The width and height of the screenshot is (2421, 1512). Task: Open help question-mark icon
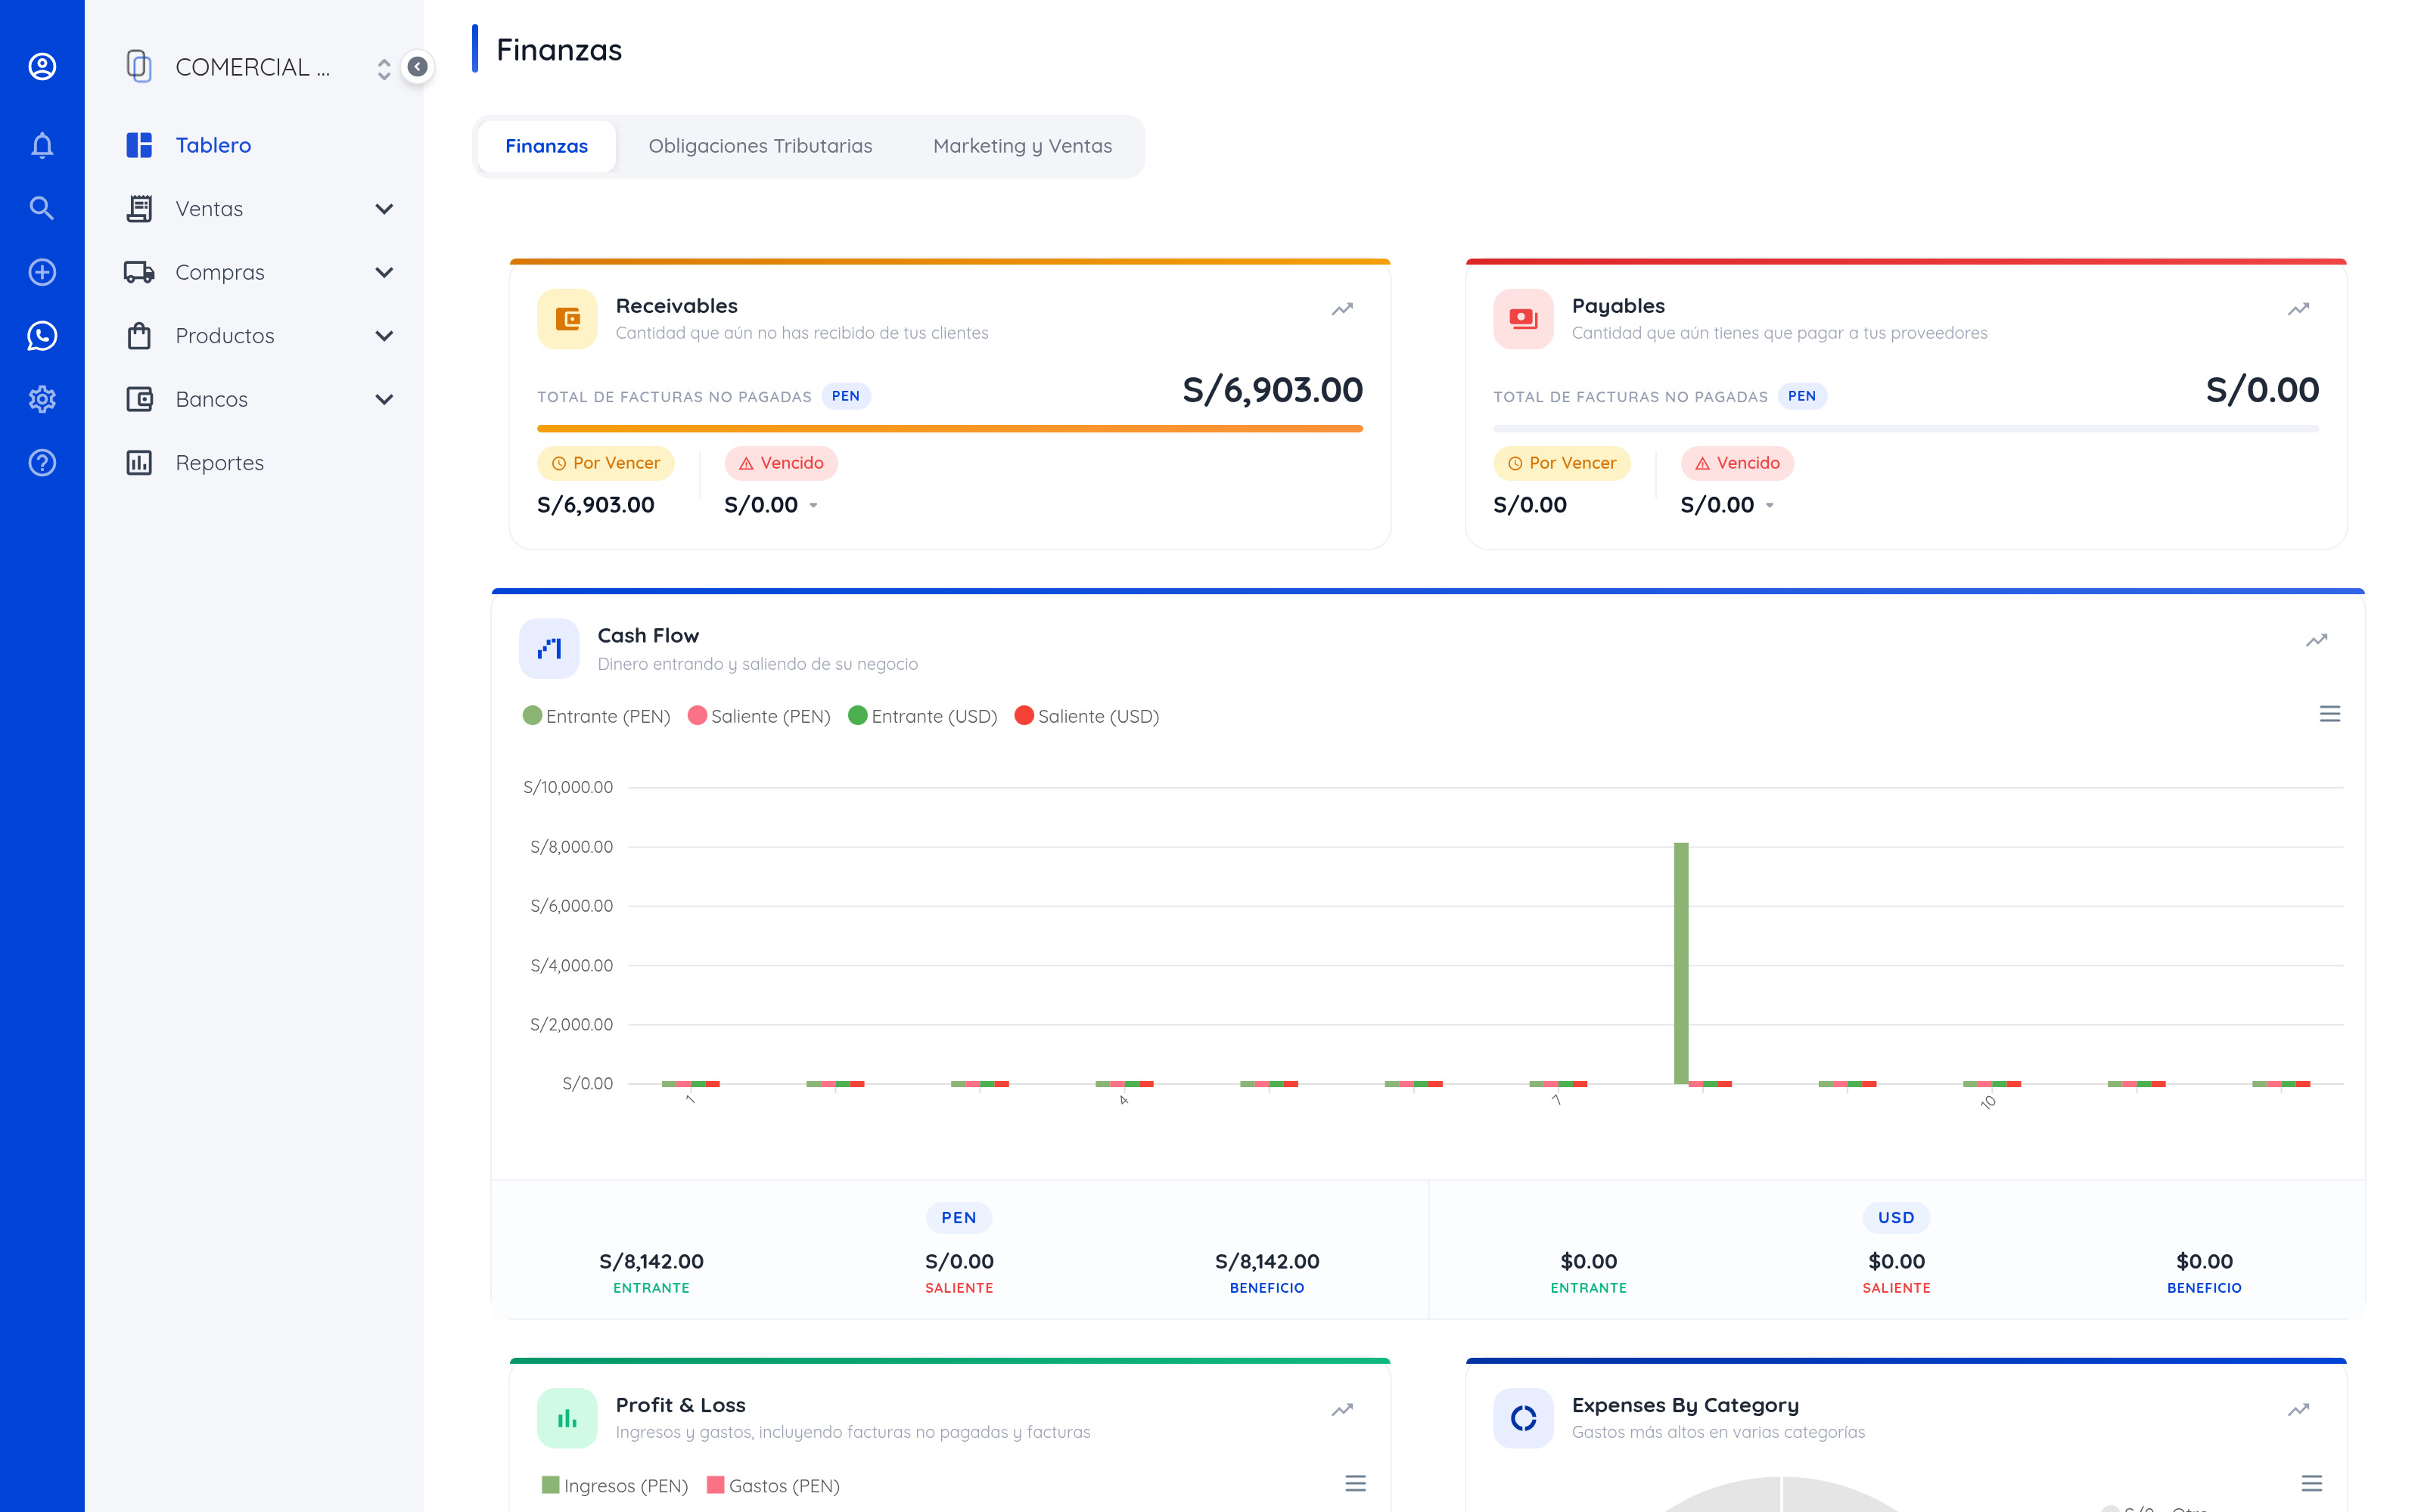[x=42, y=463]
